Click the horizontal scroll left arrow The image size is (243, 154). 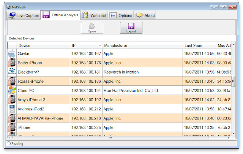click(x=9, y=137)
